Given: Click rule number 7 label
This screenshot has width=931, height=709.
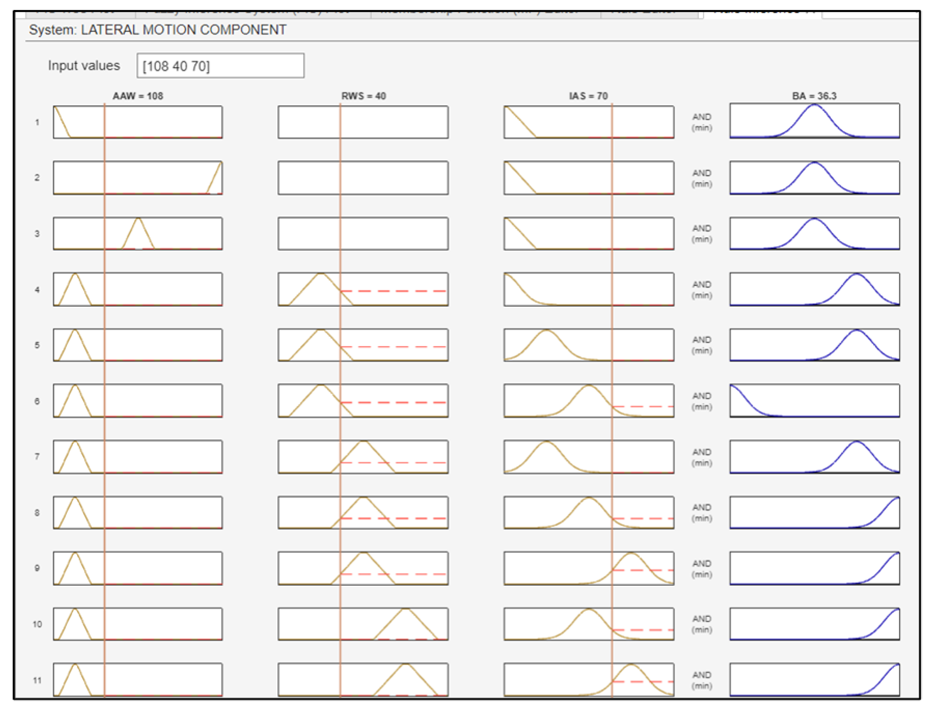Looking at the screenshot, I should [x=37, y=457].
